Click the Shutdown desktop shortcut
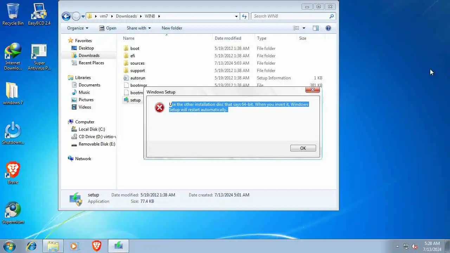 coord(13,133)
